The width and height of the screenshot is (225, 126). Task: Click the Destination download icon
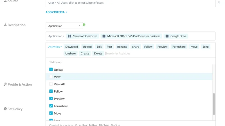point(5,25)
